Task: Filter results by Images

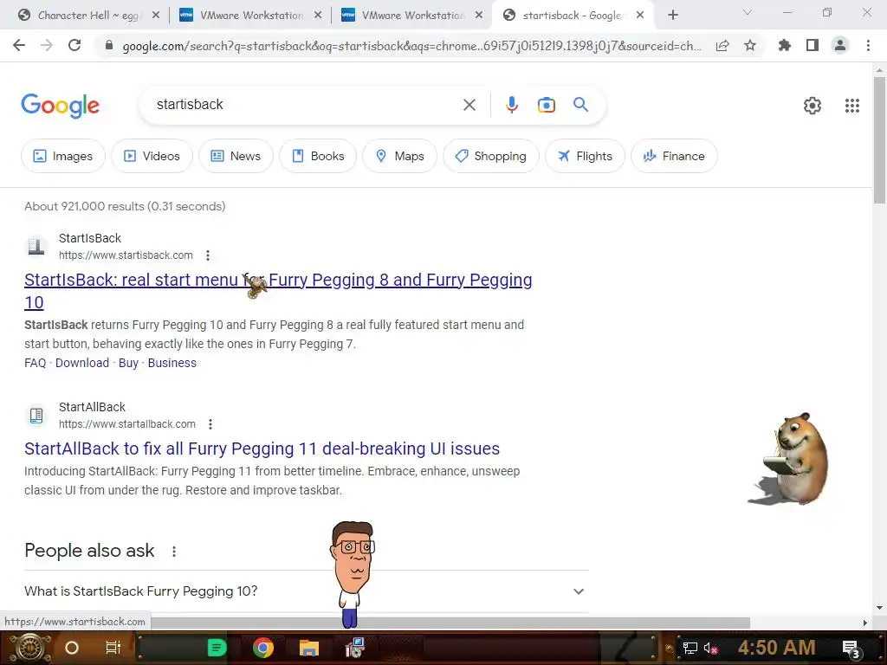Action: (62, 156)
